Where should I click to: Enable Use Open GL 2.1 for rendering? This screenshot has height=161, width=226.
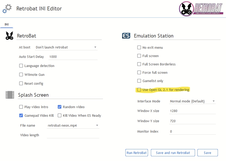coord(139,90)
